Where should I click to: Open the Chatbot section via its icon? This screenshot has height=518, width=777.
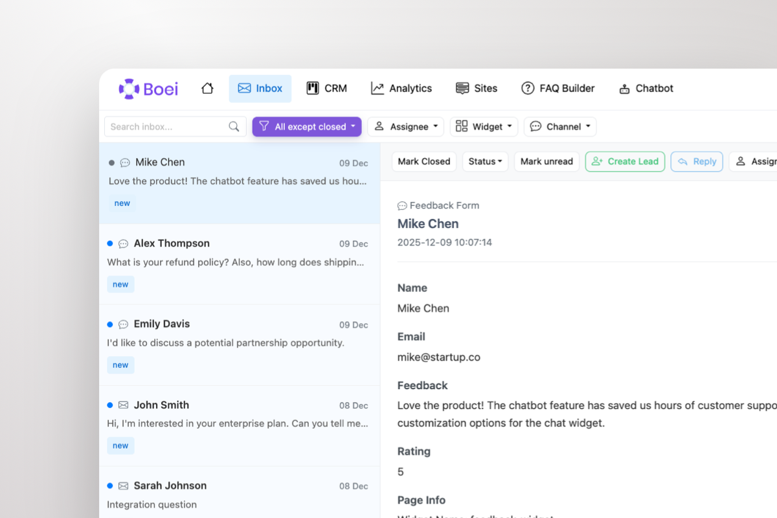click(x=625, y=87)
